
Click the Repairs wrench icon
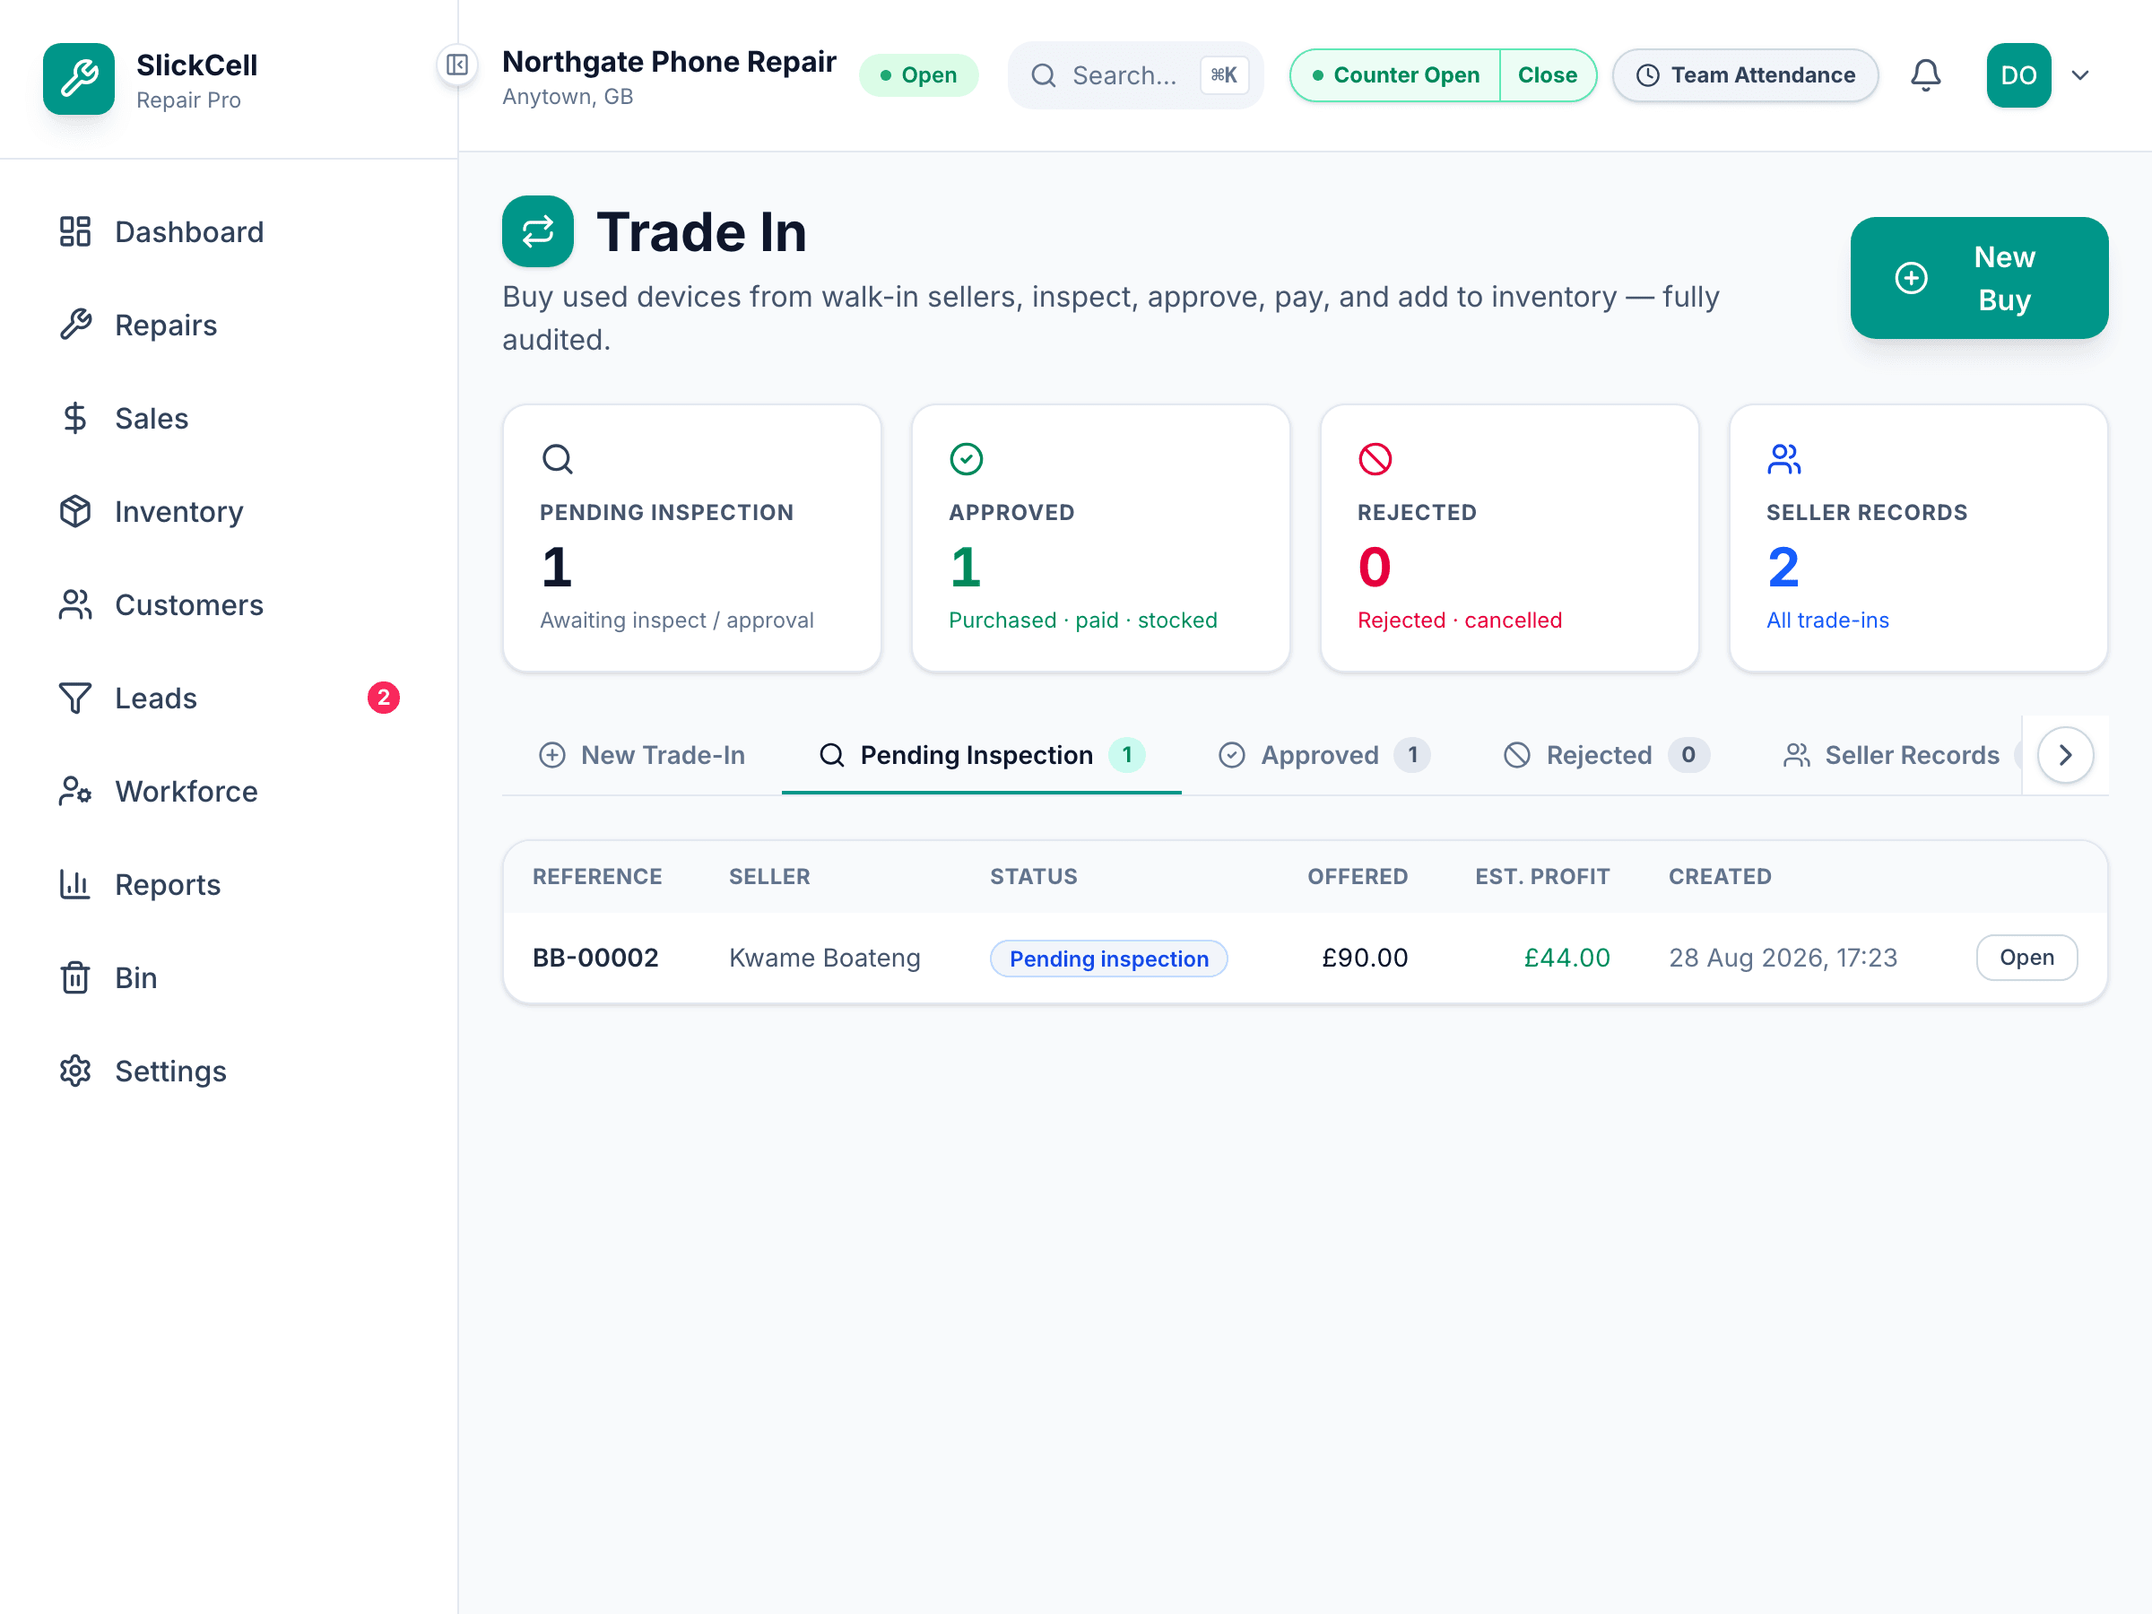[x=75, y=325]
